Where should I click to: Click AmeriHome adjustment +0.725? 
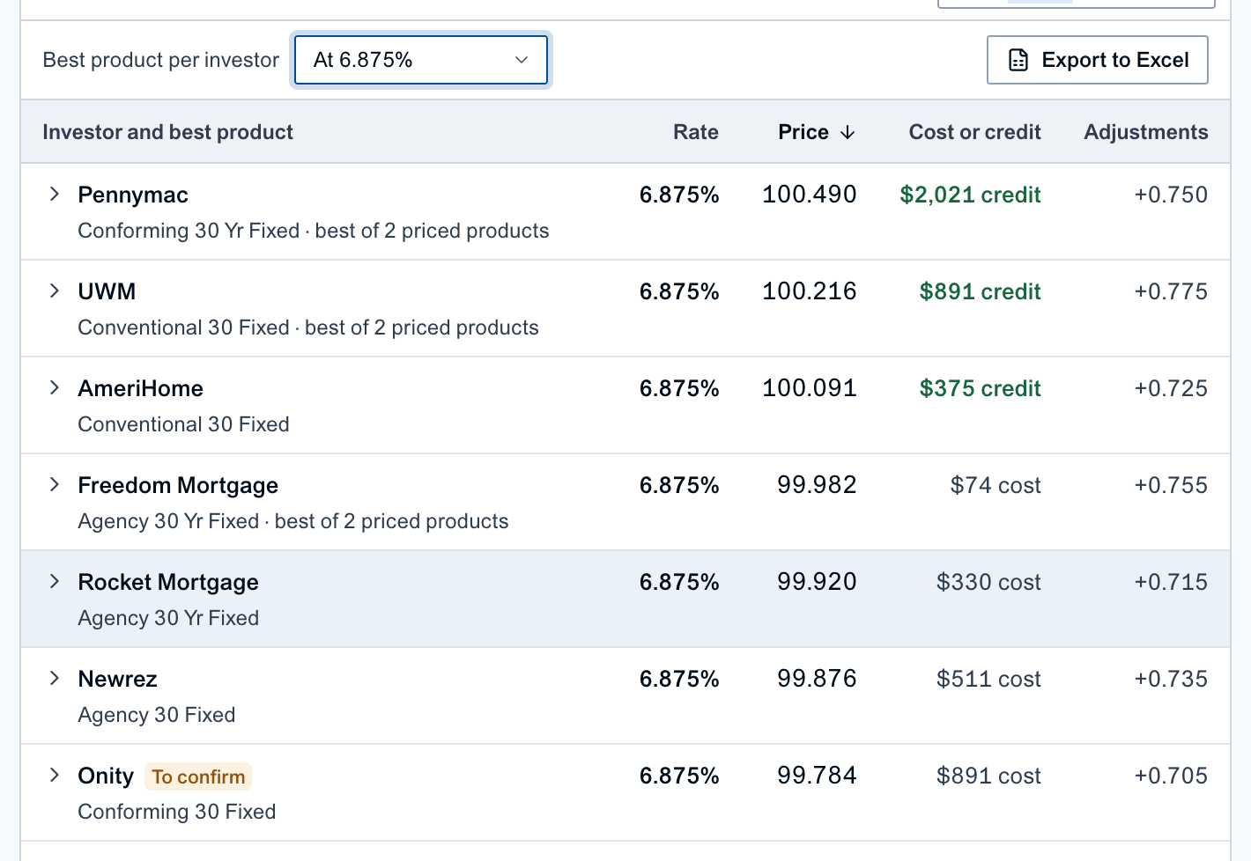point(1171,388)
